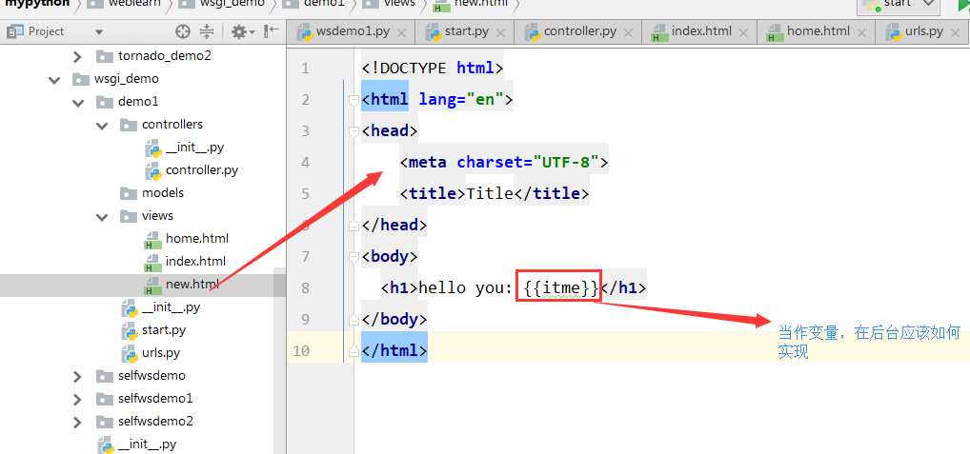
Task: Switch to the index.html editor tab
Action: [x=701, y=31]
